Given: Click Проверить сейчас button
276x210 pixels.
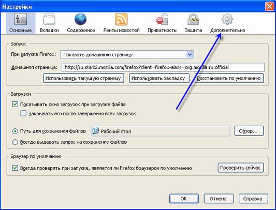Looking at the screenshot, I should pos(241,168).
